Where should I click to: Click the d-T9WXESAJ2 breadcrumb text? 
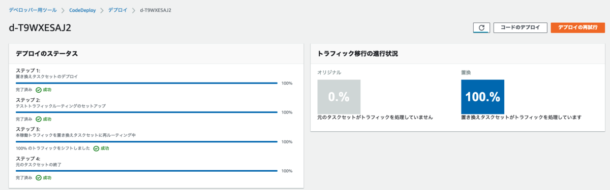[x=156, y=10]
